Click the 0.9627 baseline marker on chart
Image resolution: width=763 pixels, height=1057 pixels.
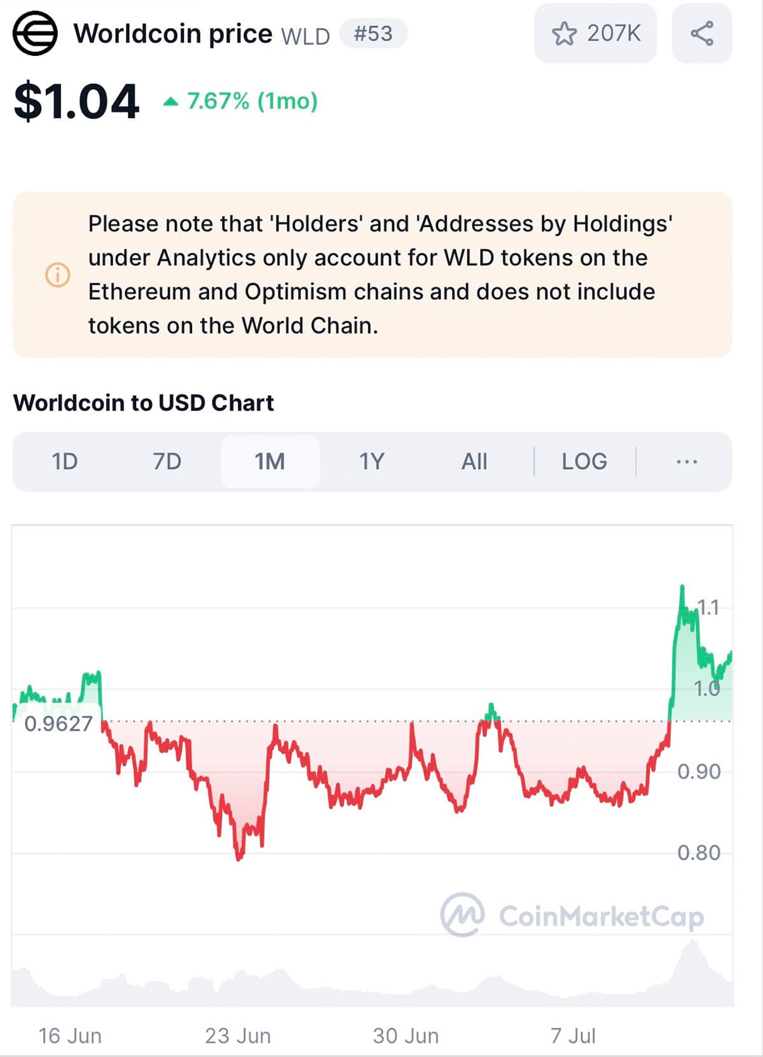[58, 722]
